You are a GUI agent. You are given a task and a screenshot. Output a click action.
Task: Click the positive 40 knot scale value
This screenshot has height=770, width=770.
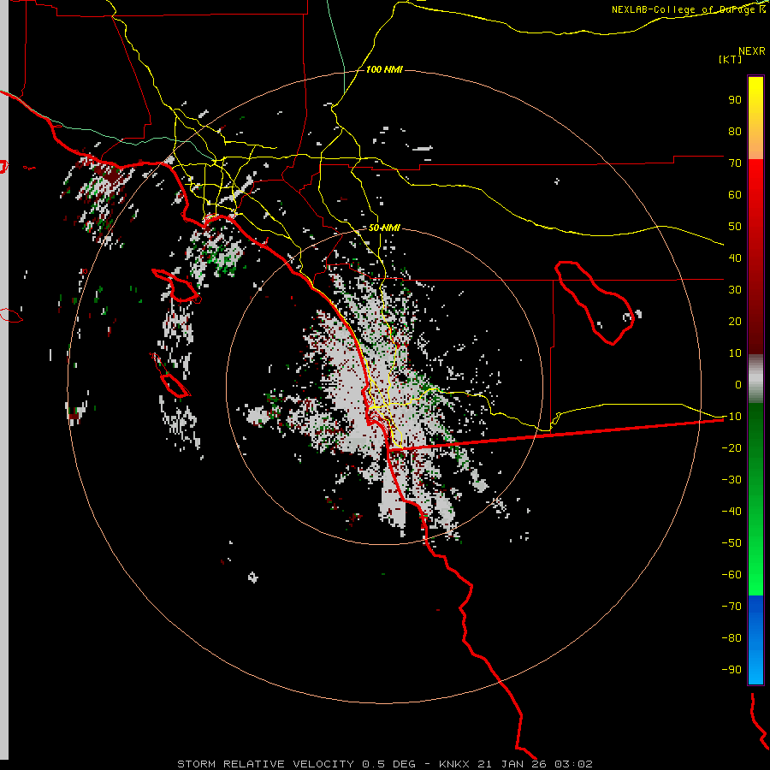pyautogui.click(x=735, y=258)
